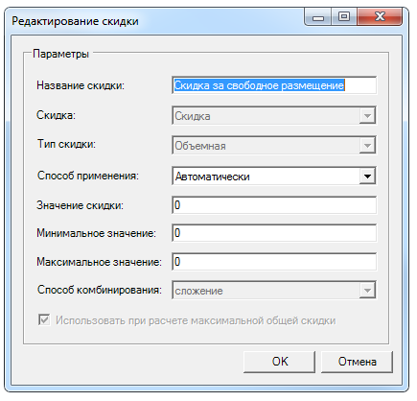Close the dialog with the X button
Image resolution: width=417 pixels, height=401 pixels.
[380, 16]
